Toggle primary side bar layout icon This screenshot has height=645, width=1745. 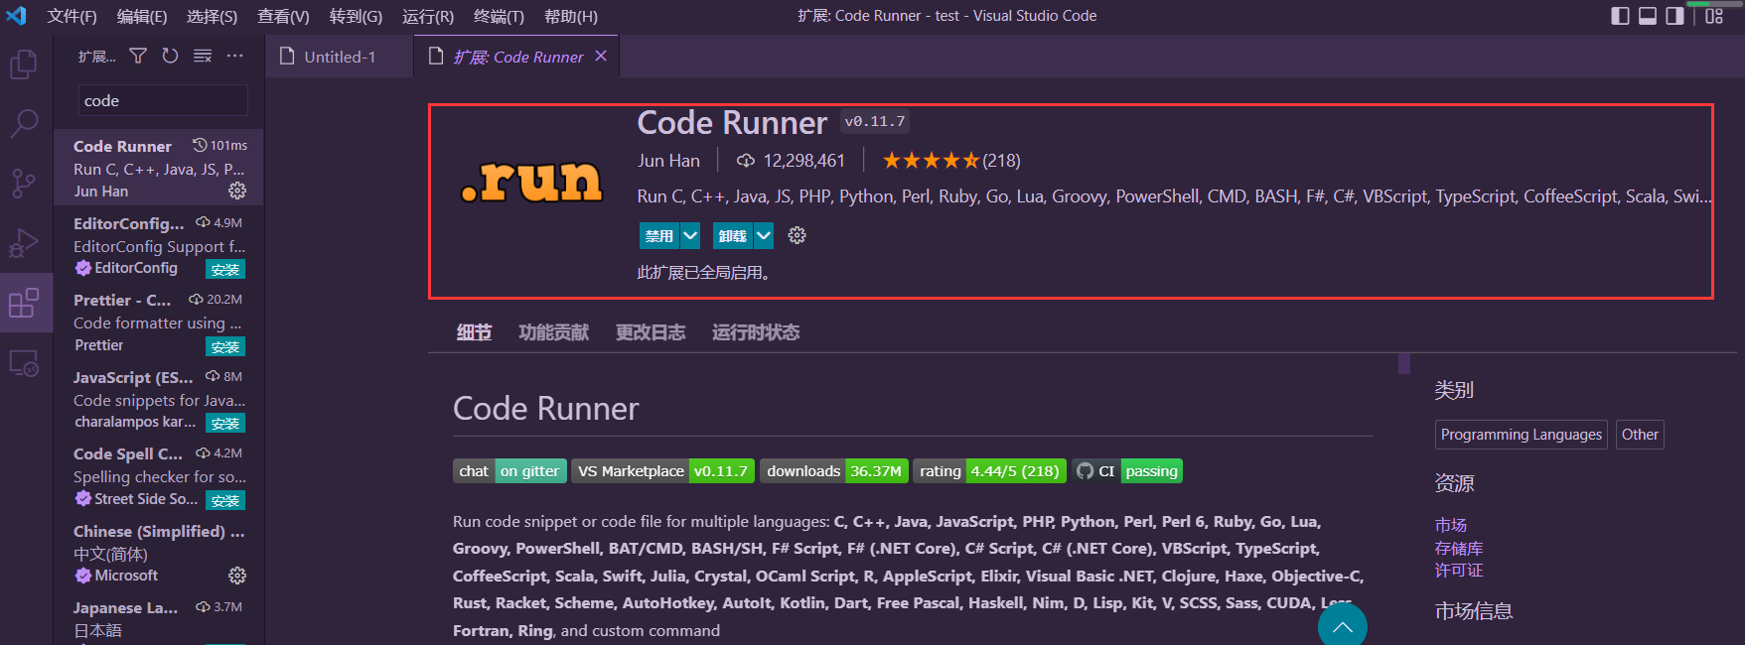pos(1620,16)
